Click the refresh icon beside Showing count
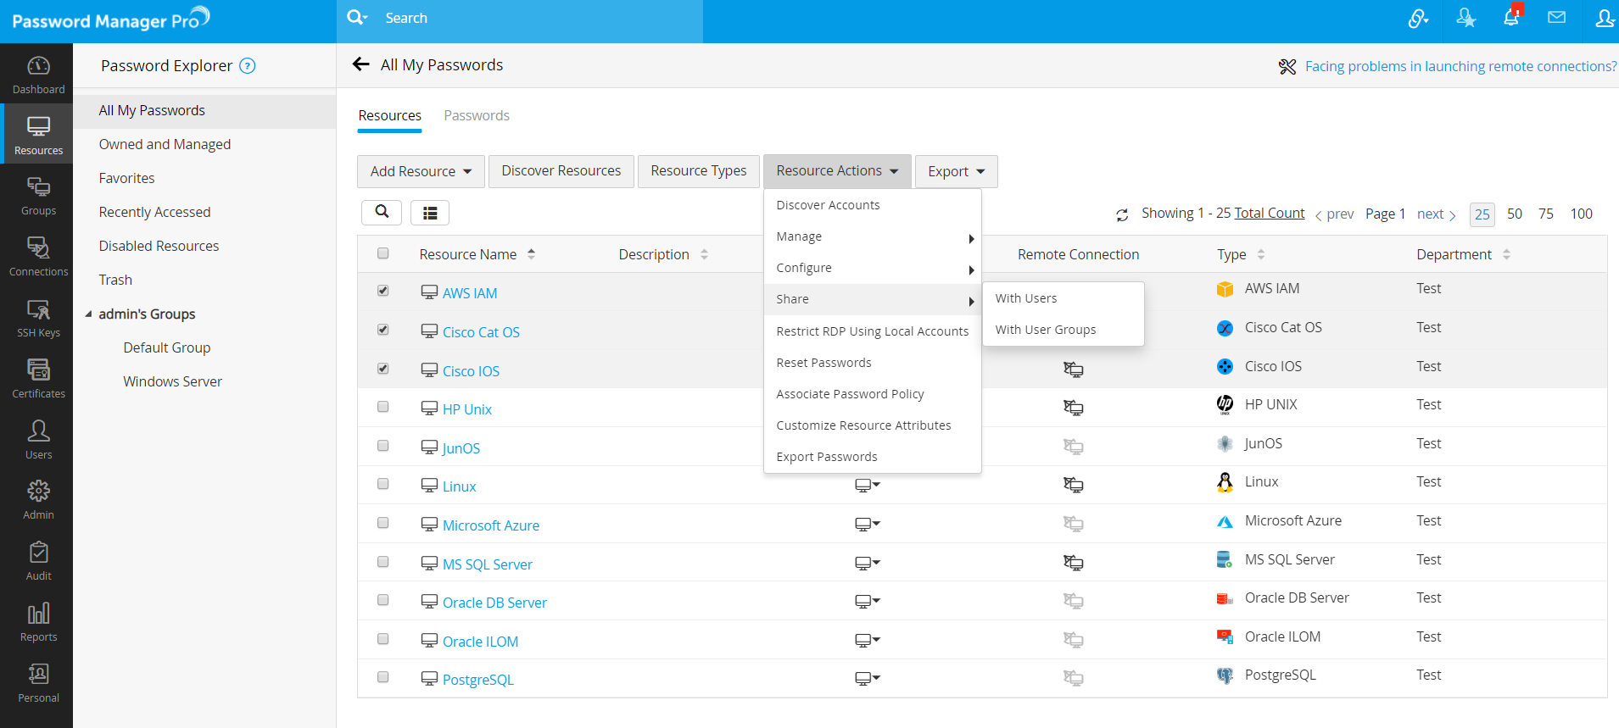The image size is (1619, 728). 1122,215
